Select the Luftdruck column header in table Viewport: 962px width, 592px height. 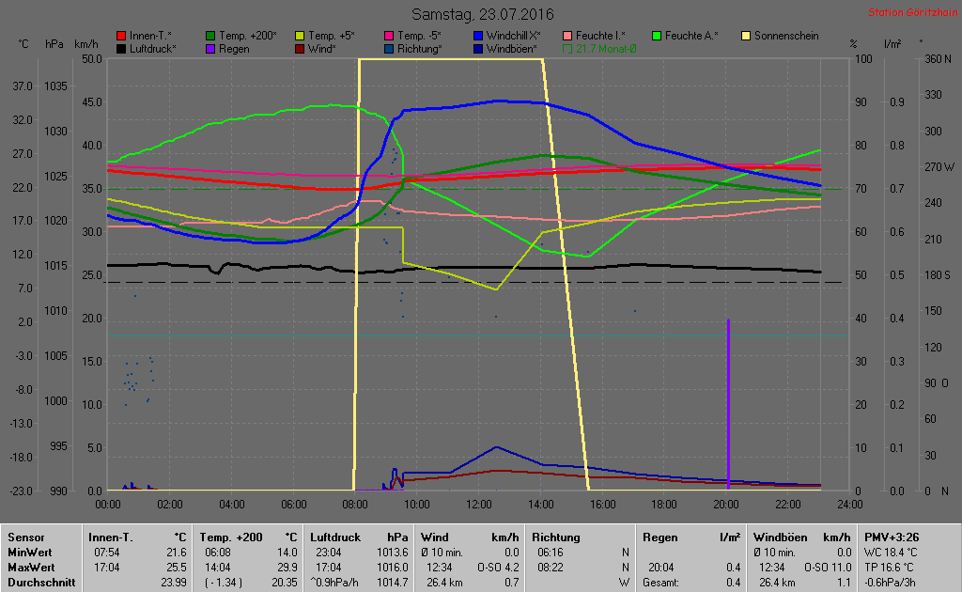coord(334,537)
